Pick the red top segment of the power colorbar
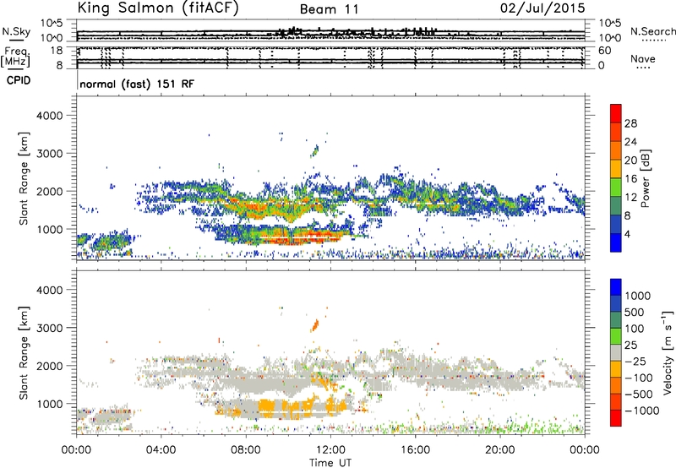 [616, 114]
